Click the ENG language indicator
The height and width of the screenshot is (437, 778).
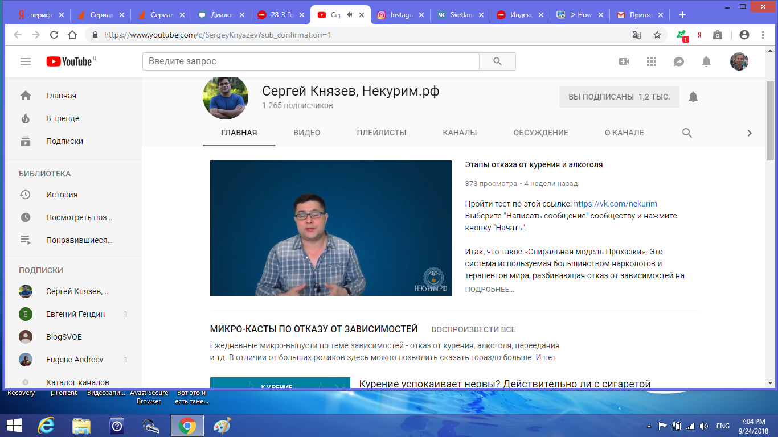click(723, 426)
